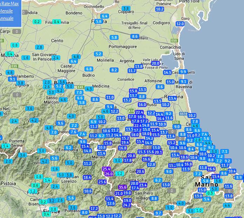Select the 14.5 marker near Comacchio
The height and width of the screenshot is (218, 244).
click(167, 72)
